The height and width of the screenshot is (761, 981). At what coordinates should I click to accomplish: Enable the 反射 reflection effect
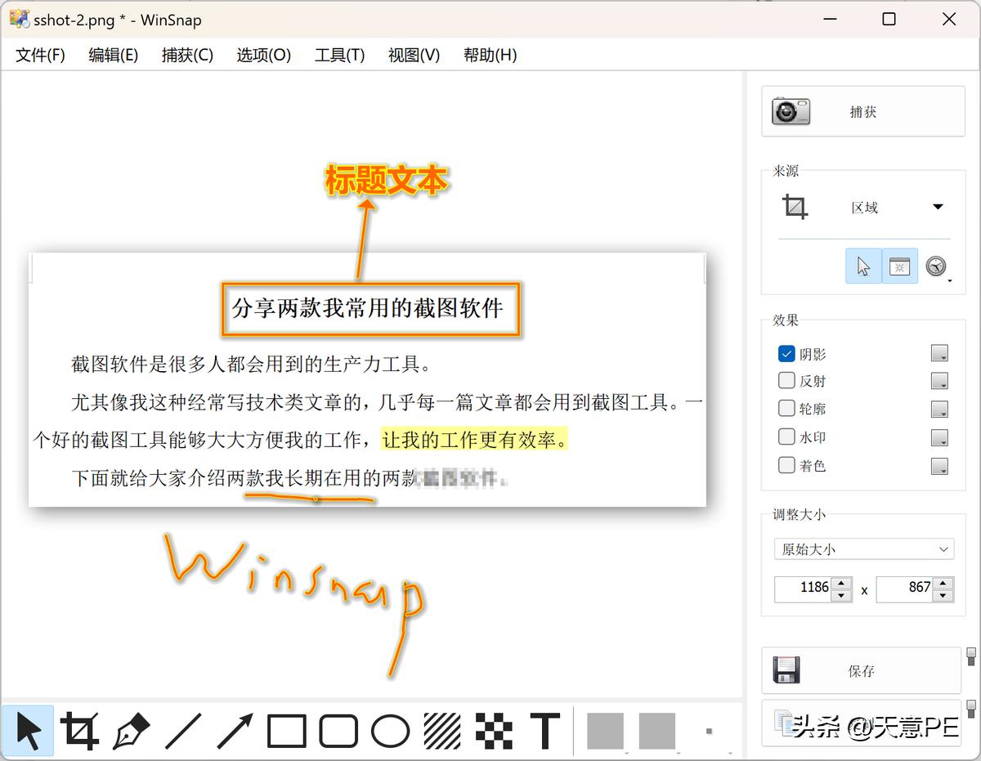pos(786,380)
